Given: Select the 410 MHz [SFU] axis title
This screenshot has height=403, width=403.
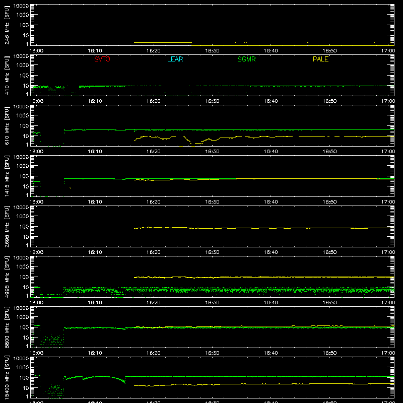Looking at the screenshot, I should click(7, 75).
